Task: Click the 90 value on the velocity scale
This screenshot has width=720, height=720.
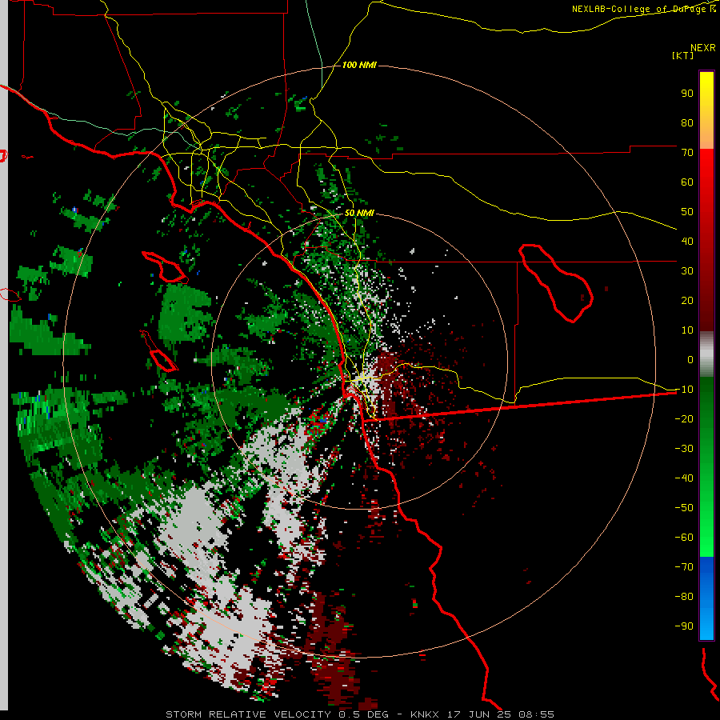Action: [687, 94]
